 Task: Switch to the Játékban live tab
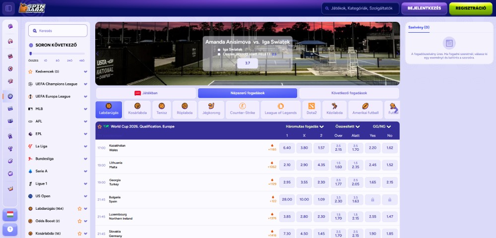[x=146, y=93]
